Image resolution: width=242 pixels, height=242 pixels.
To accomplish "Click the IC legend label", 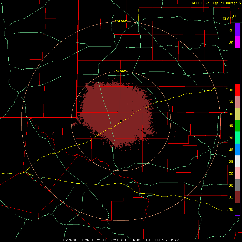I will tap(231, 174).
